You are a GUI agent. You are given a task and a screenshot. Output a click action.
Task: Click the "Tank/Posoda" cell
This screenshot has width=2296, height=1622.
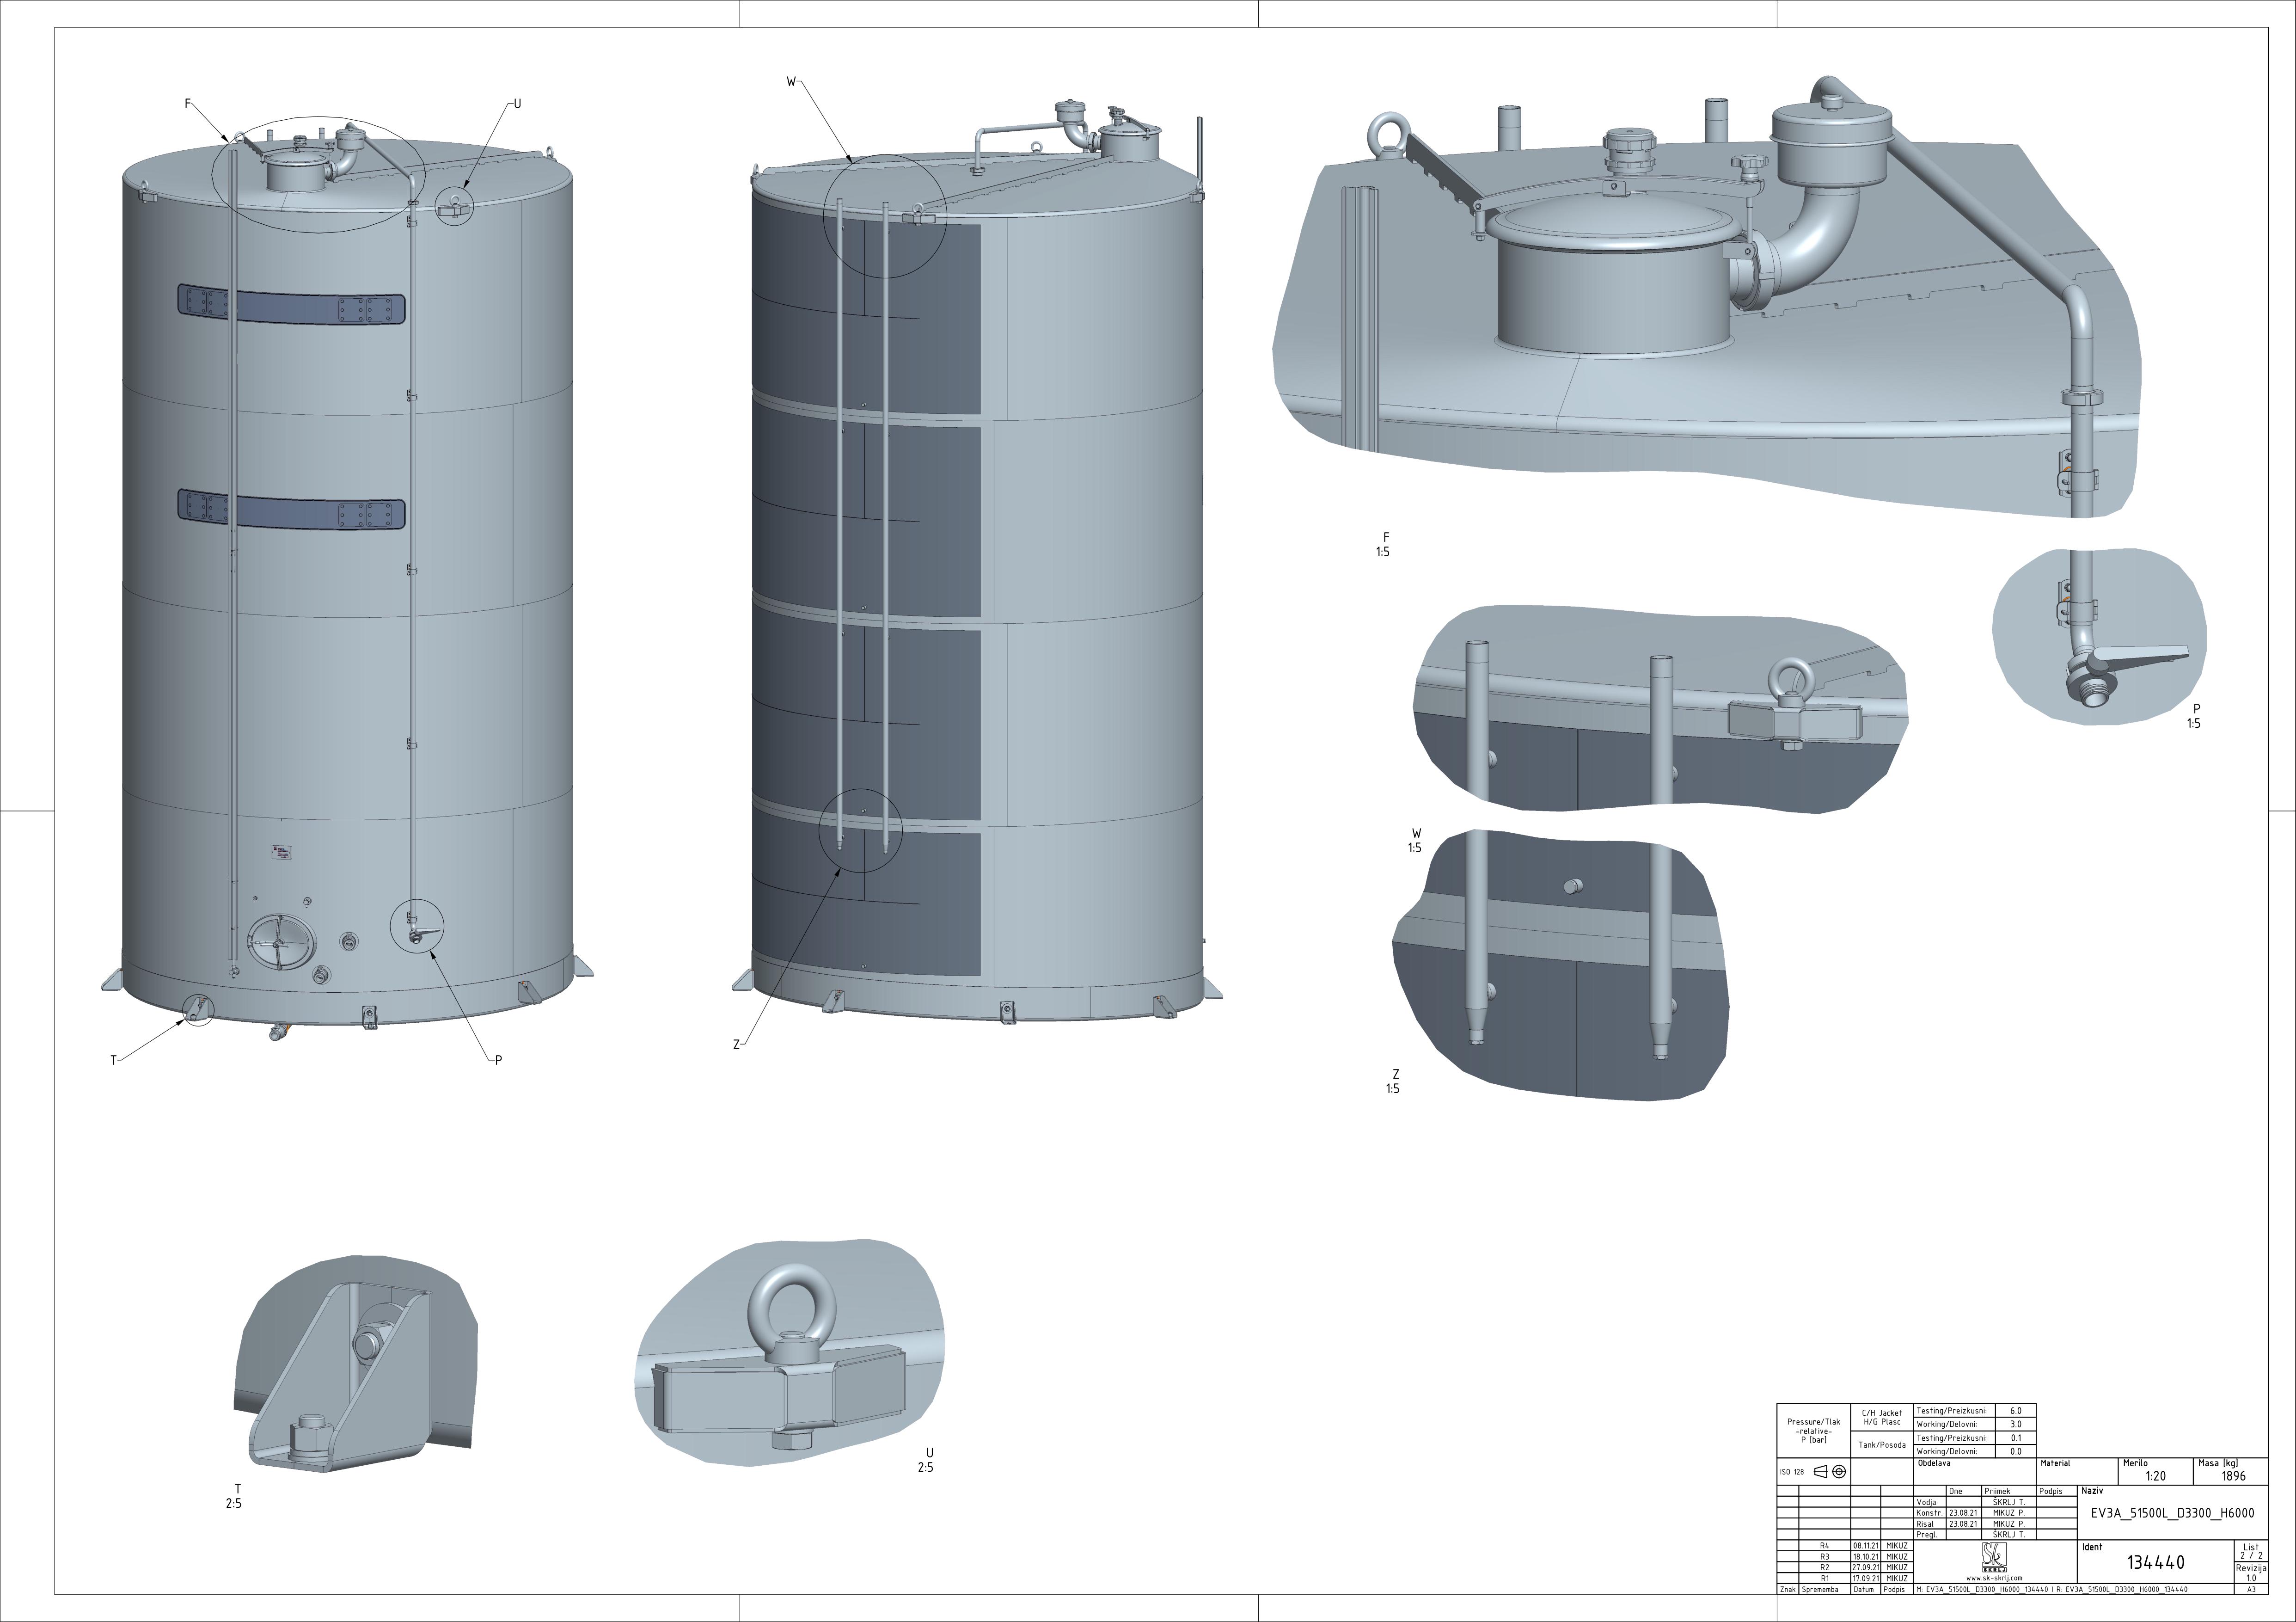tap(1881, 1445)
